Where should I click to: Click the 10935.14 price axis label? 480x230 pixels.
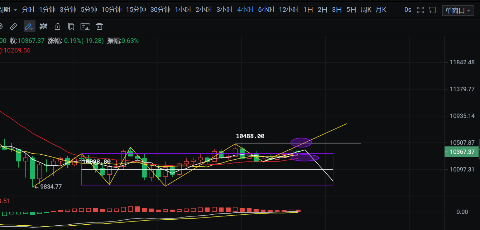pos(462,116)
